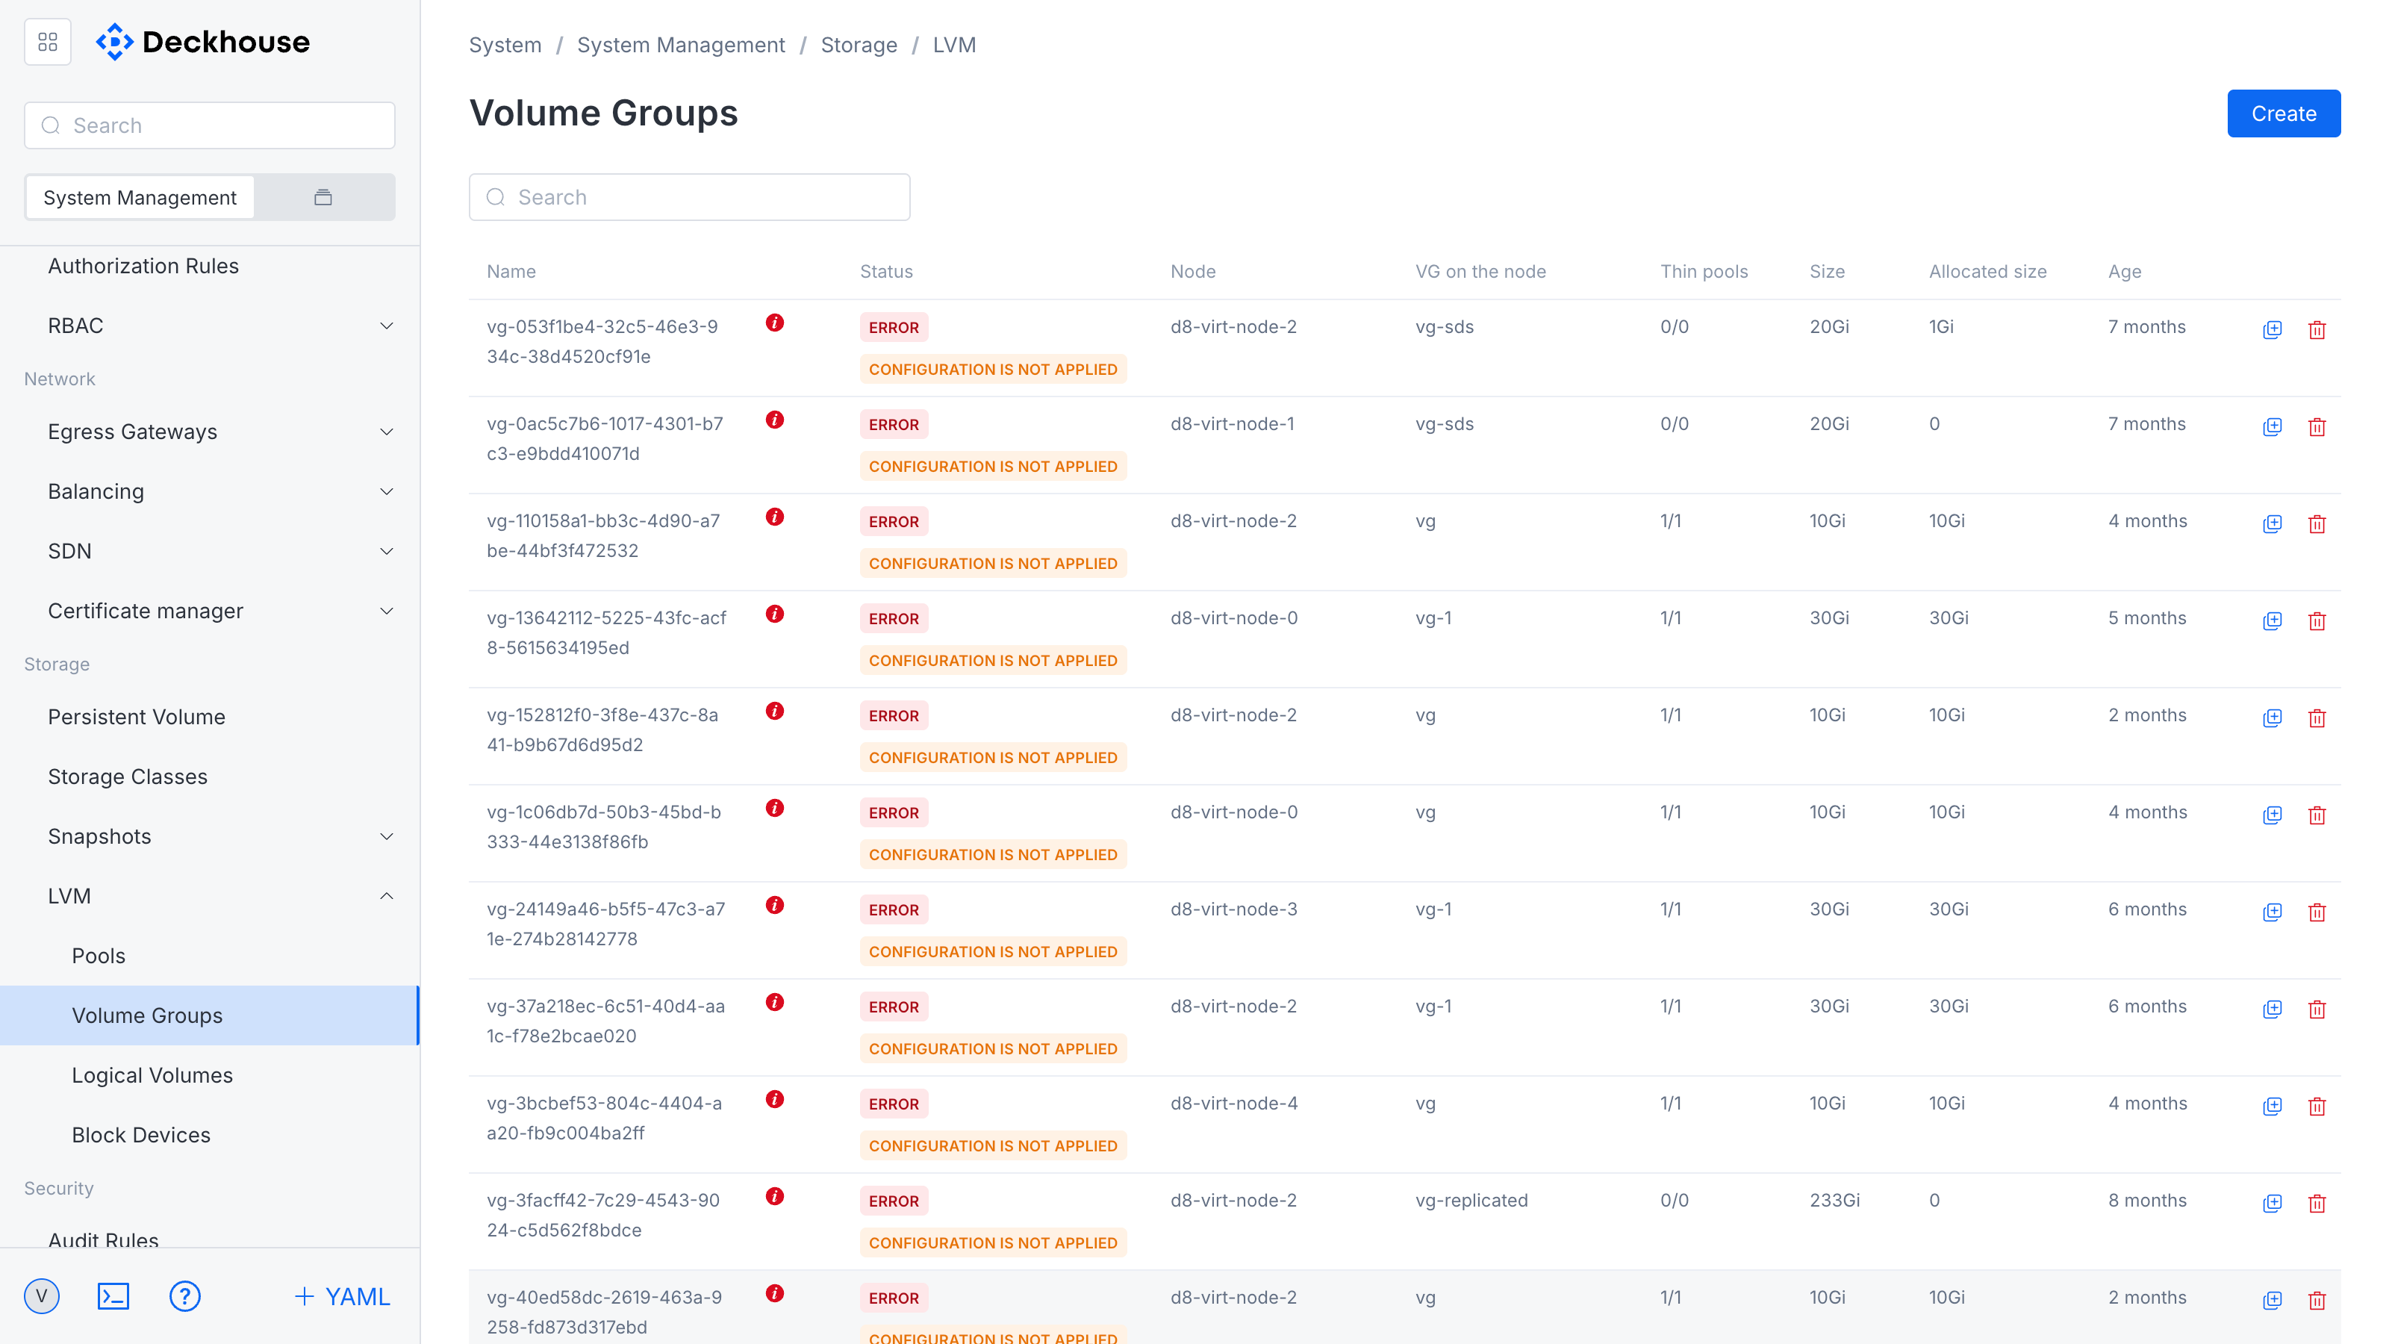Open the user avatar V menu
The width and height of the screenshot is (2389, 1344).
click(42, 1295)
